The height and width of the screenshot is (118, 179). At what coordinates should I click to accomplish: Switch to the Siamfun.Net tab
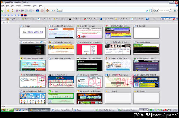138,19
